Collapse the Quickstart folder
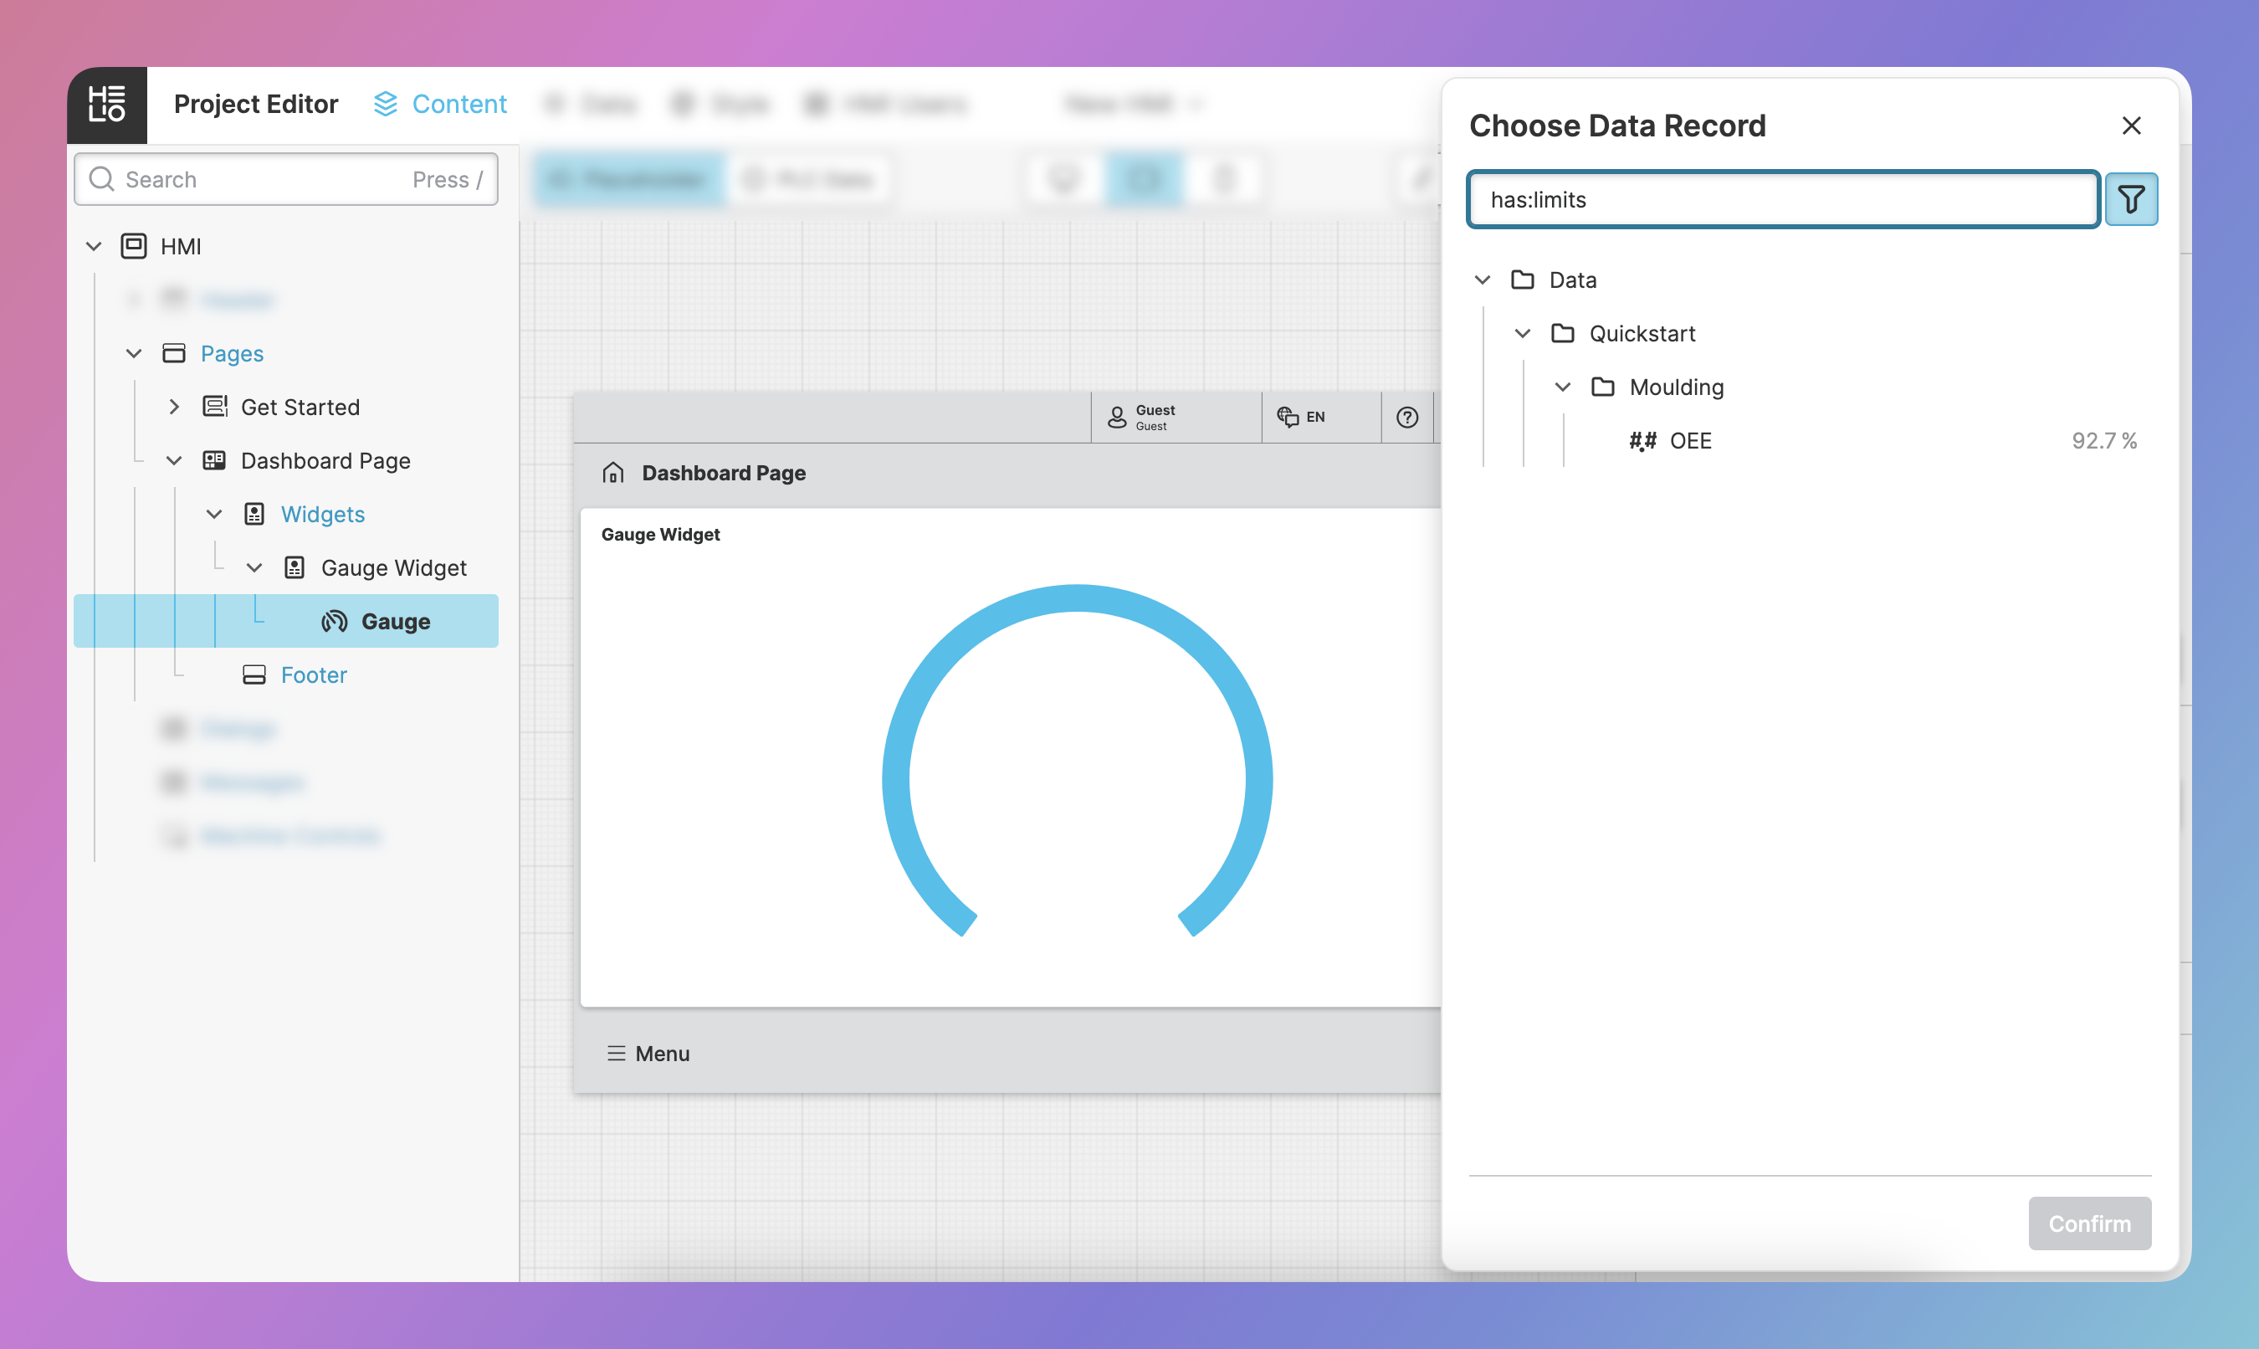Screen dimensions: 2259x1349 point(1523,334)
